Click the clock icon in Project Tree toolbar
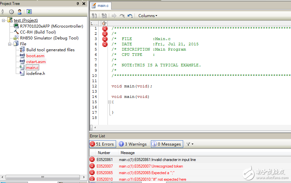 (12, 12)
